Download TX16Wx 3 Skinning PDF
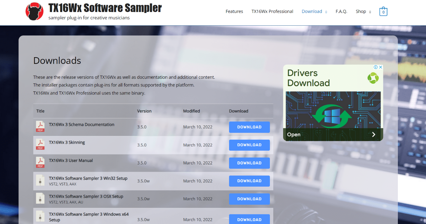Screen dimensions: 426x224 click(249, 145)
